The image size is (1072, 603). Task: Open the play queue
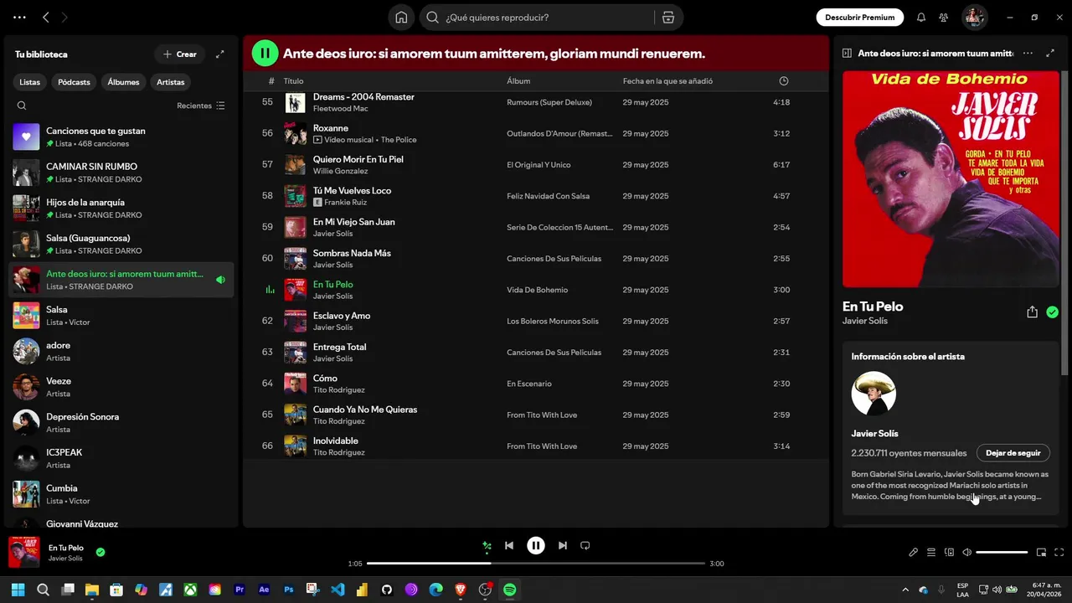pyautogui.click(x=931, y=553)
